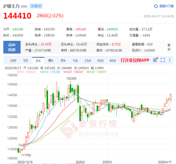Click the change value 2860(2.02%)
Viewport: 176px width, 164px height.
pyautogui.click(x=50, y=16)
